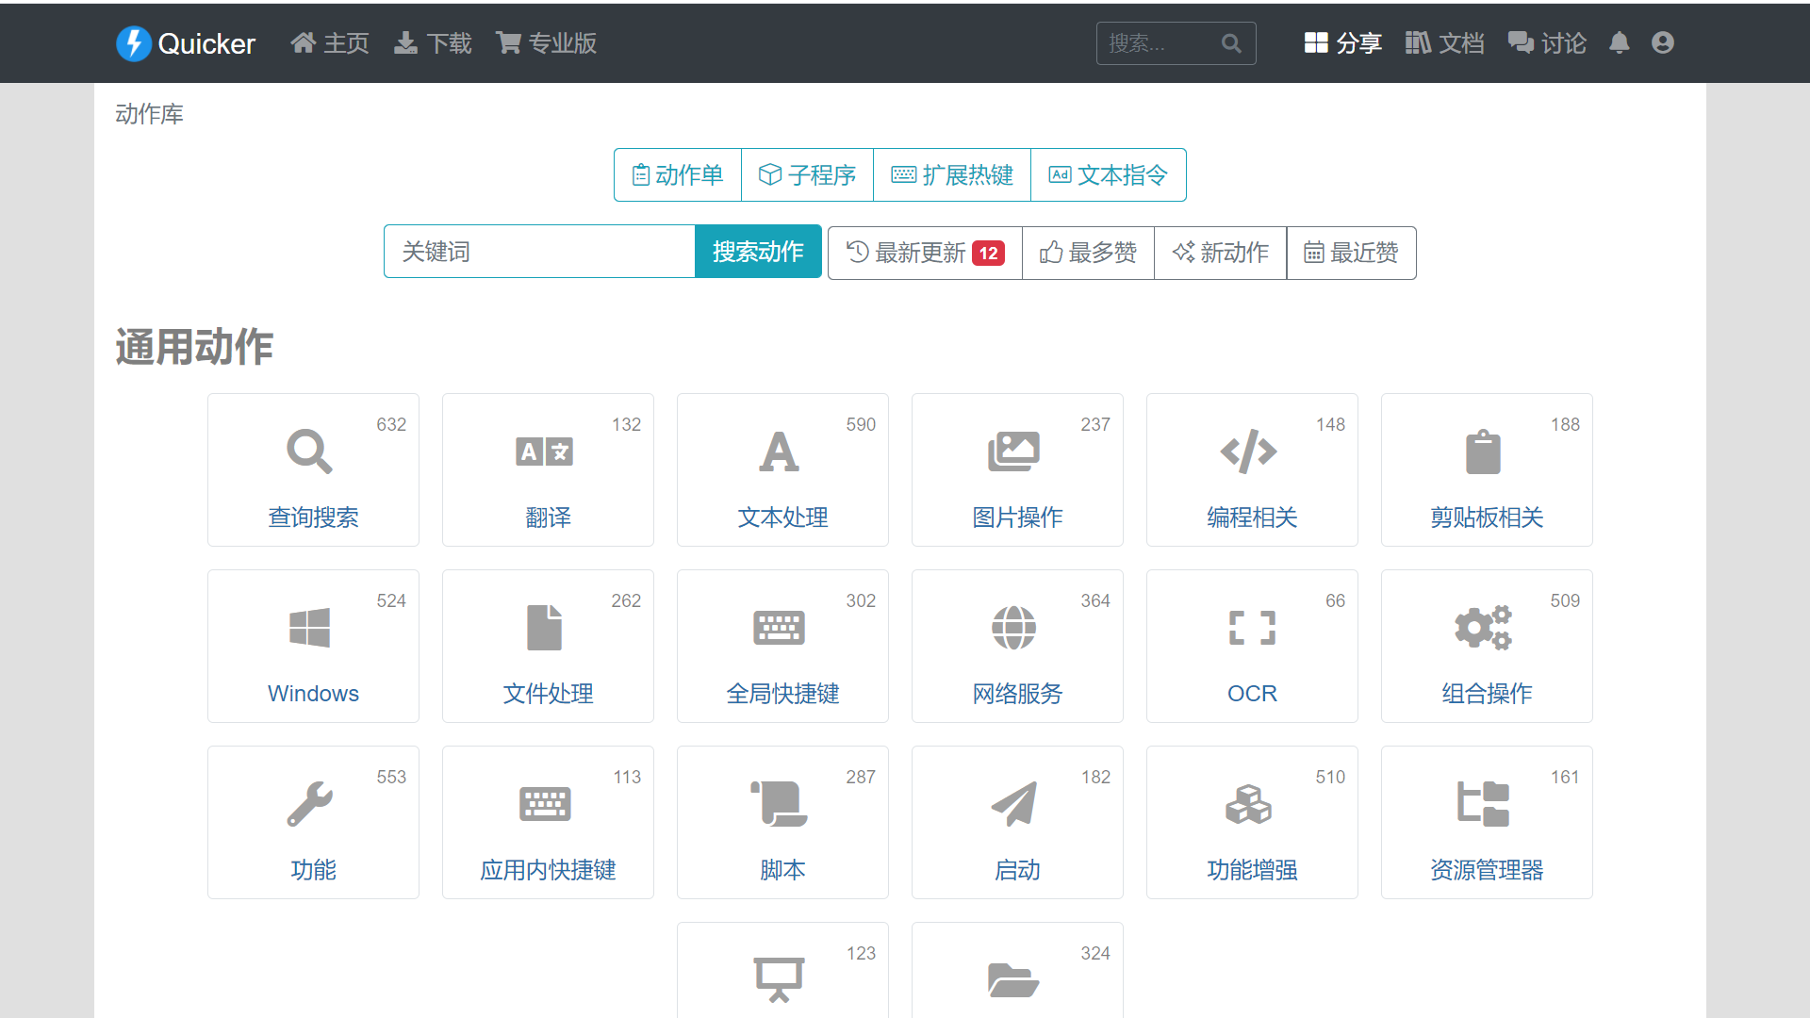Switch to the 扩展热键 tab
This screenshot has height=1018, width=1810.
pyautogui.click(x=952, y=175)
